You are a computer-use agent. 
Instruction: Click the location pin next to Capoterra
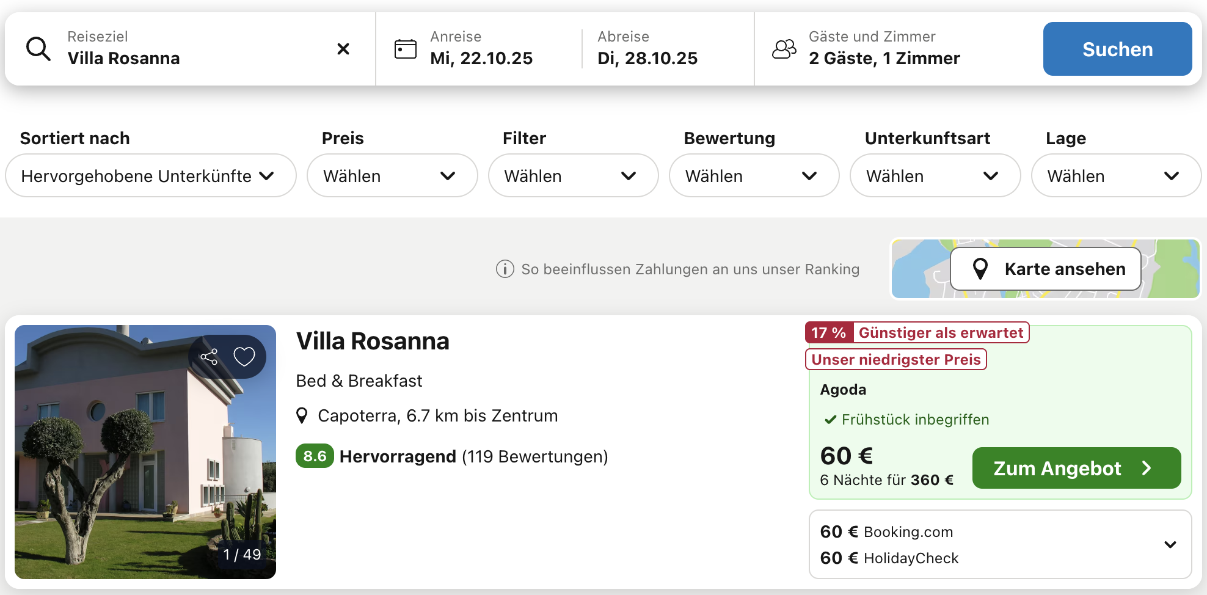[302, 416]
